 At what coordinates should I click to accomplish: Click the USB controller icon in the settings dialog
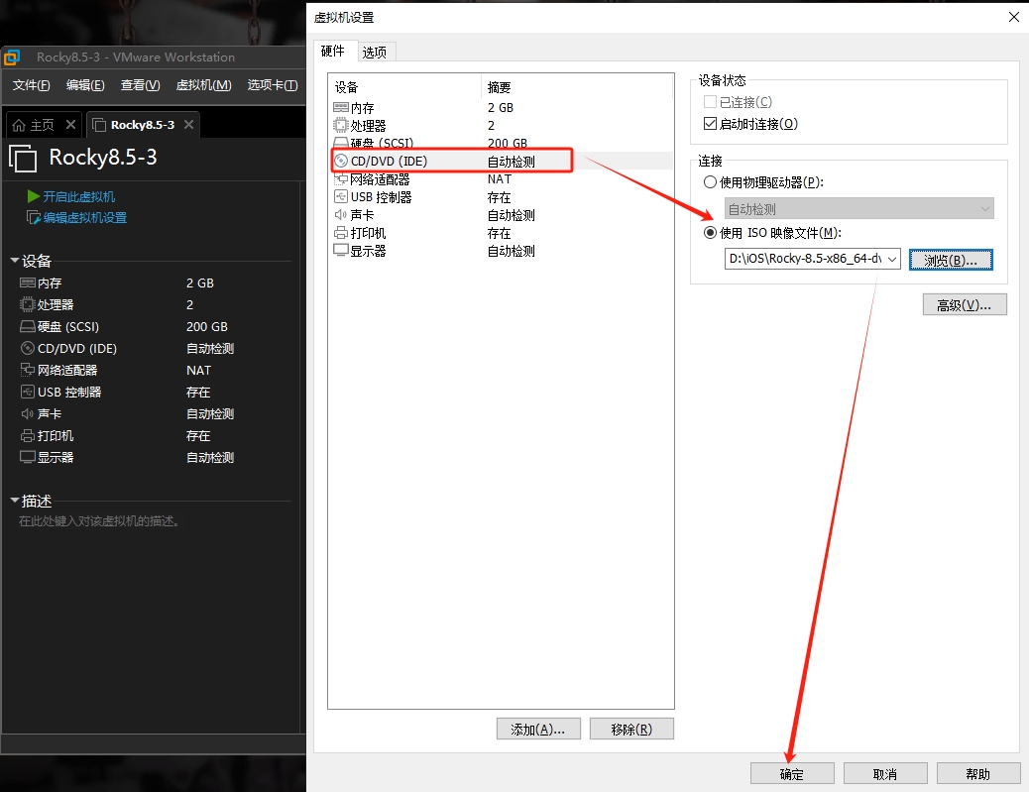pos(341,197)
